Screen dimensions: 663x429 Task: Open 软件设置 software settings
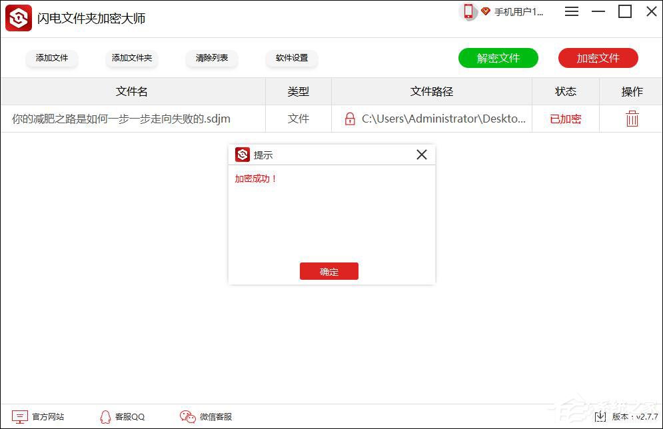(291, 58)
